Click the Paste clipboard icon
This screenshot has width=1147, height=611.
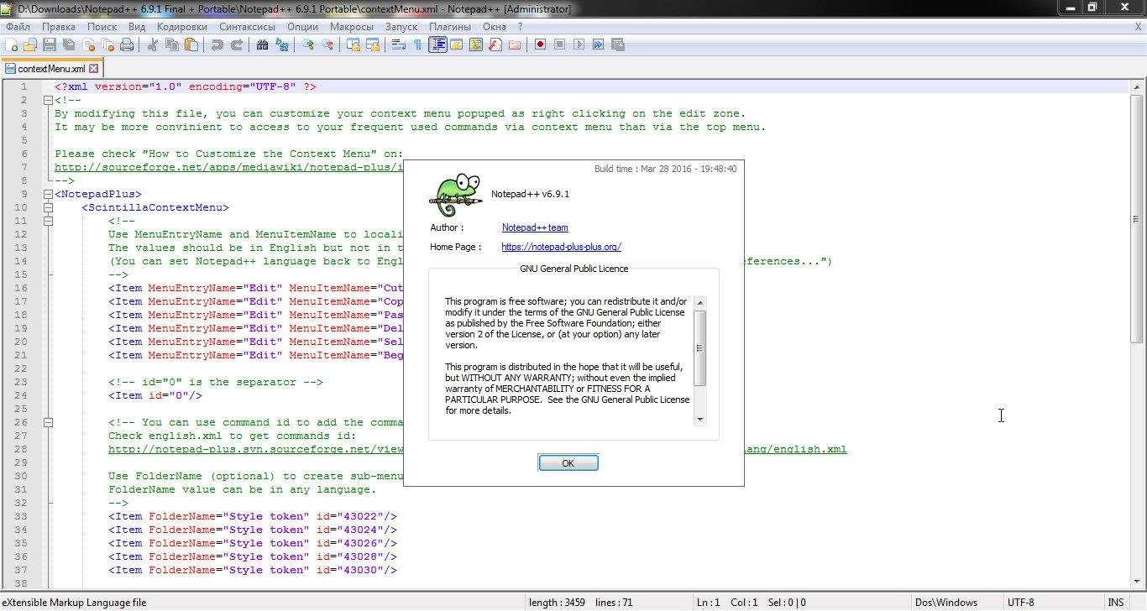(191, 44)
